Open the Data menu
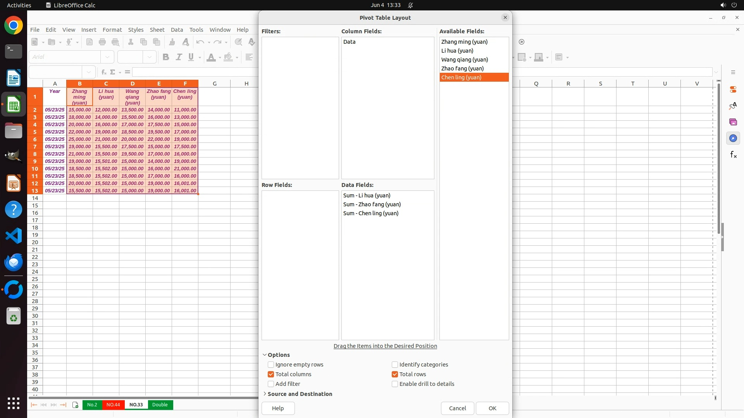The image size is (744, 418). [177, 30]
